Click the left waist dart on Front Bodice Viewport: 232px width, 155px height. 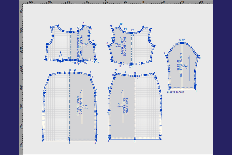click(x=60, y=56)
